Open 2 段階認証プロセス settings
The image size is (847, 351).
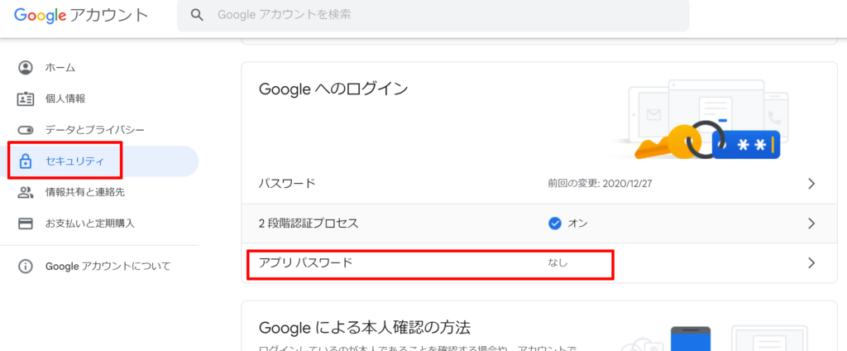pyautogui.click(x=309, y=223)
